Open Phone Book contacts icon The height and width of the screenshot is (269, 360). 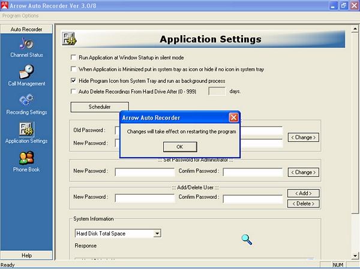26,158
